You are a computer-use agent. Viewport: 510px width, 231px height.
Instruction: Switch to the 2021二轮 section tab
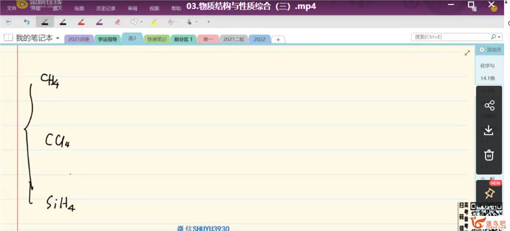(x=234, y=39)
